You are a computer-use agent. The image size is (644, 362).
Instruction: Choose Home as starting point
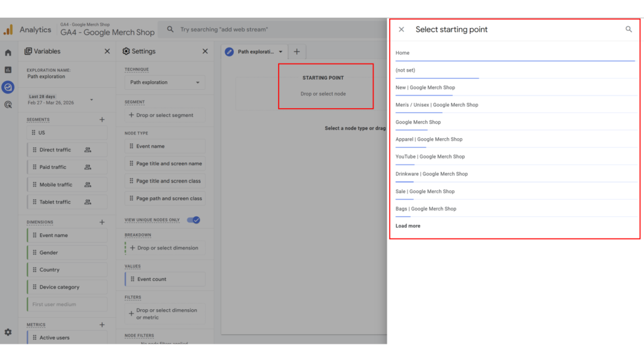point(402,53)
